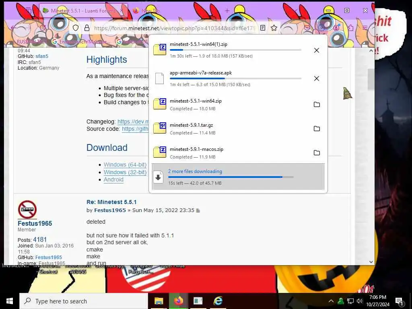Show minetest-5.9.1.tar.gz in folder
Screen dimensions: 412x309
click(317, 128)
